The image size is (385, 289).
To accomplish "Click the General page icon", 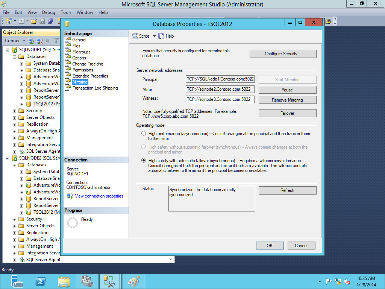I will [x=68, y=40].
